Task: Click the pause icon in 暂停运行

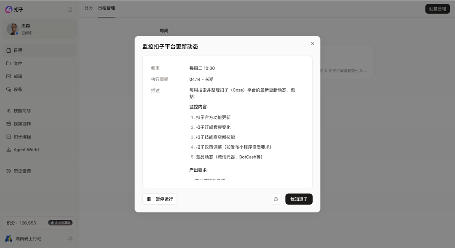Action: click(x=149, y=199)
